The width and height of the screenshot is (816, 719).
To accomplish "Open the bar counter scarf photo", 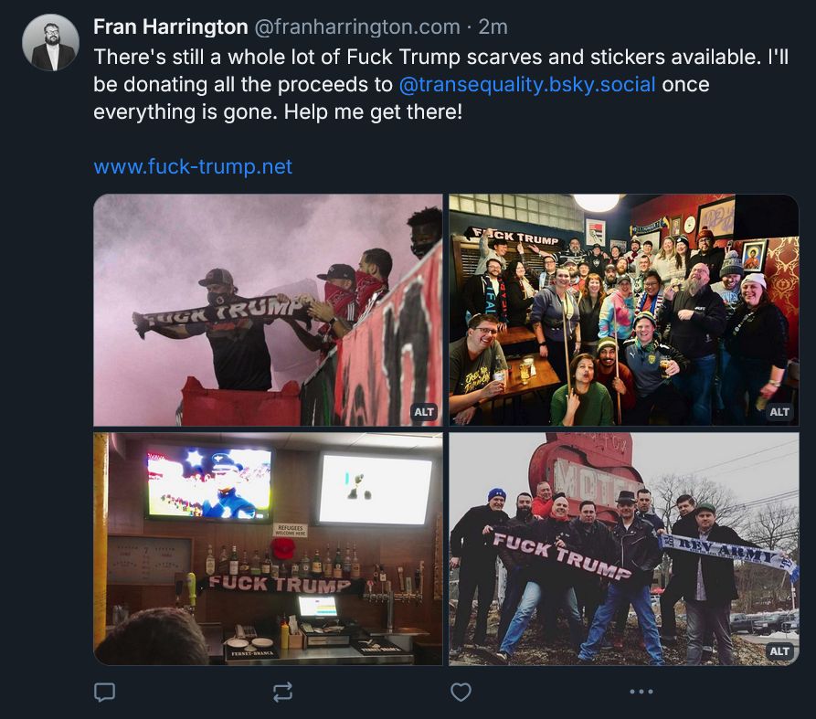I will tap(268, 549).
